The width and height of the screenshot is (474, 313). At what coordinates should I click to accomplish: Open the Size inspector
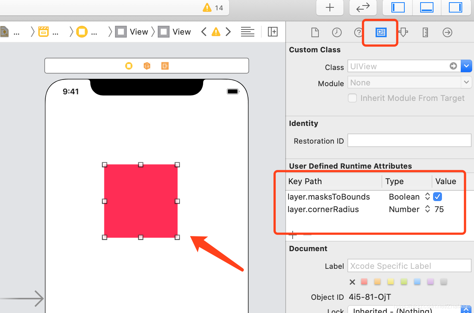pos(425,32)
